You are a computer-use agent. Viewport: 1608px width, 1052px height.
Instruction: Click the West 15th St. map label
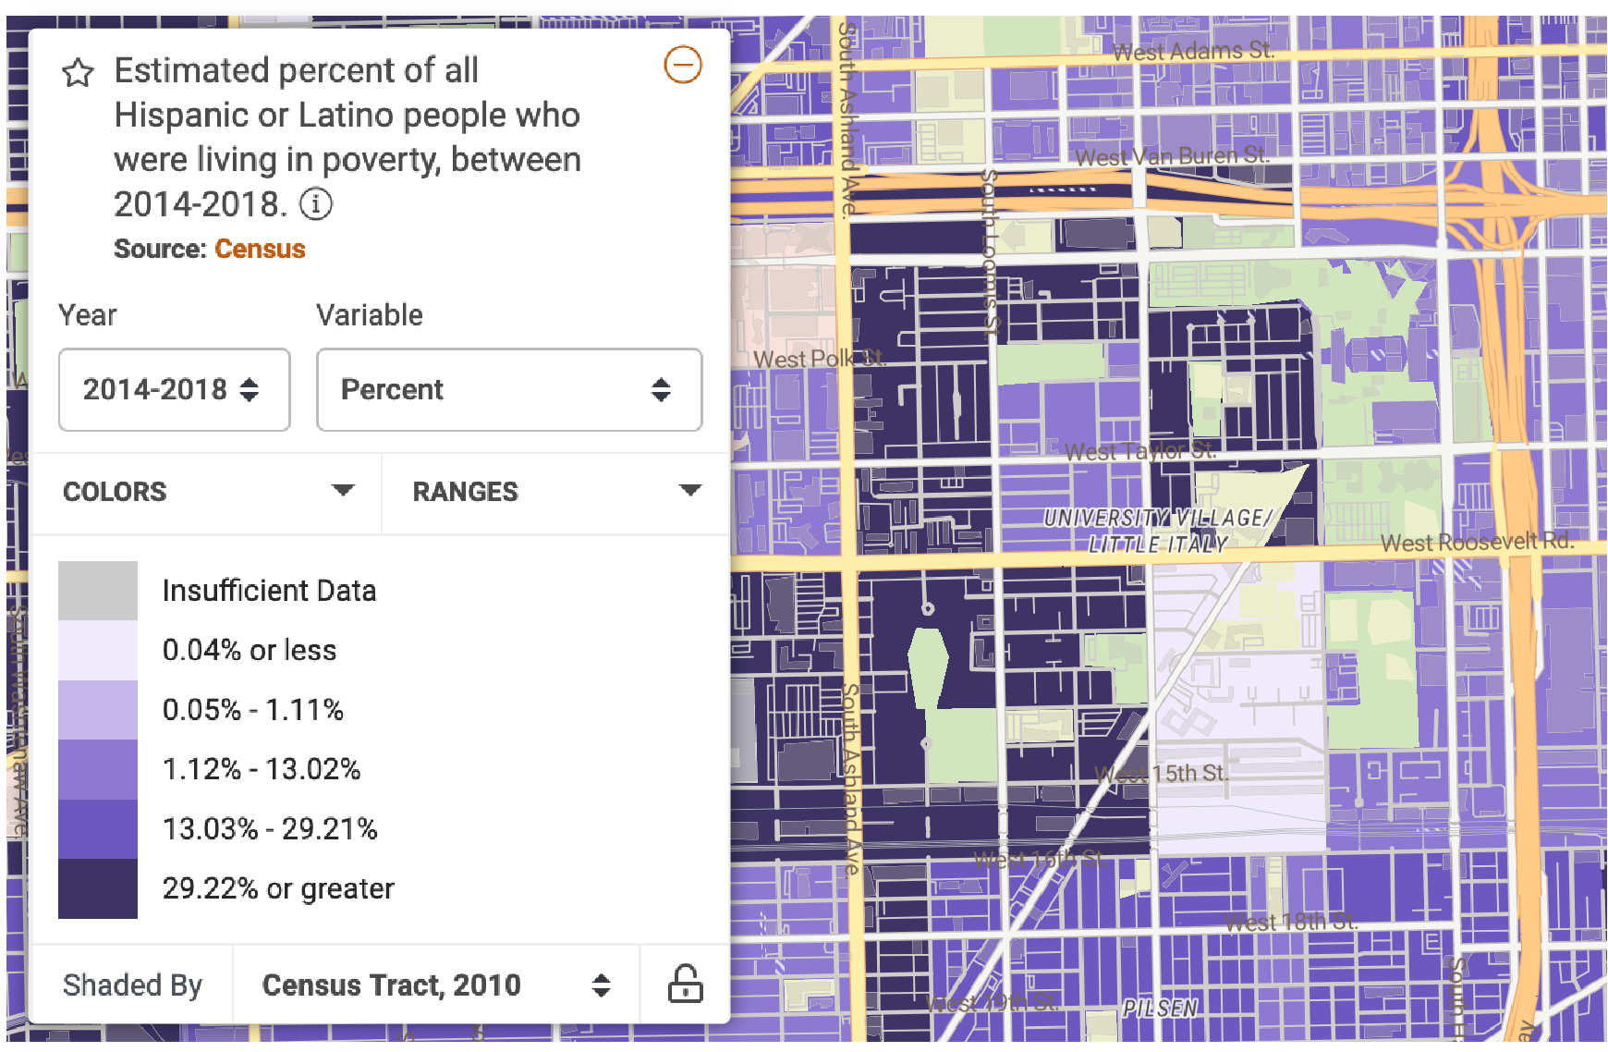1162,773
